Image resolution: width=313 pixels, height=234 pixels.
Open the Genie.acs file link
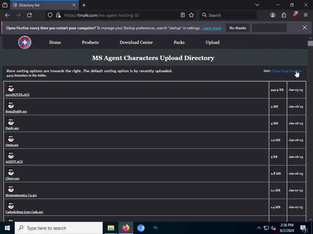click(12, 145)
